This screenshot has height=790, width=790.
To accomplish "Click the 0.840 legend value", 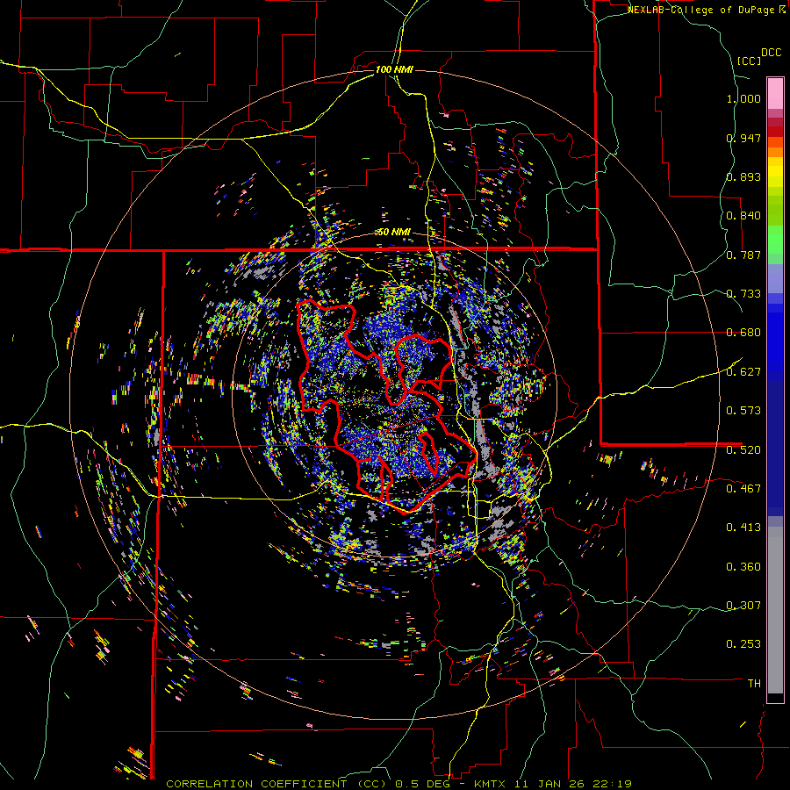I will point(743,216).
